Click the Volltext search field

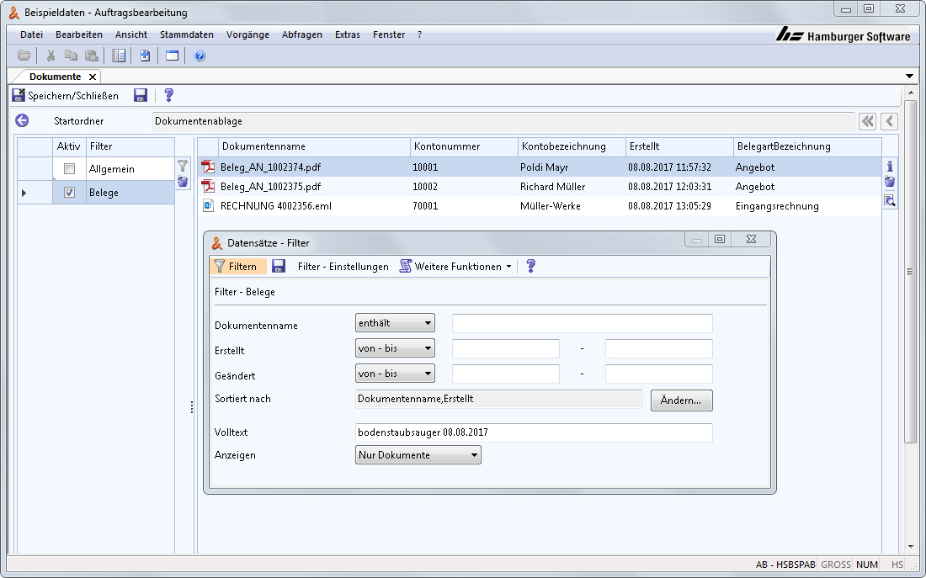[x=534, y=432]
